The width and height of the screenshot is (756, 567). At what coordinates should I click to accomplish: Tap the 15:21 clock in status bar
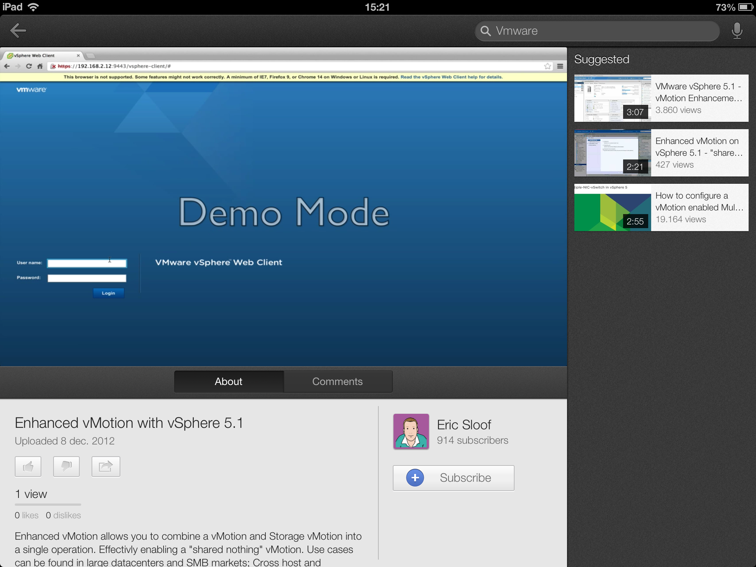(377, 7)
